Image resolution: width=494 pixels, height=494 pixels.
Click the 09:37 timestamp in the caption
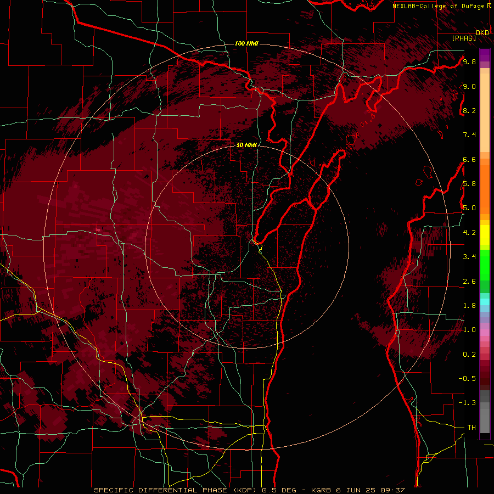394,490
